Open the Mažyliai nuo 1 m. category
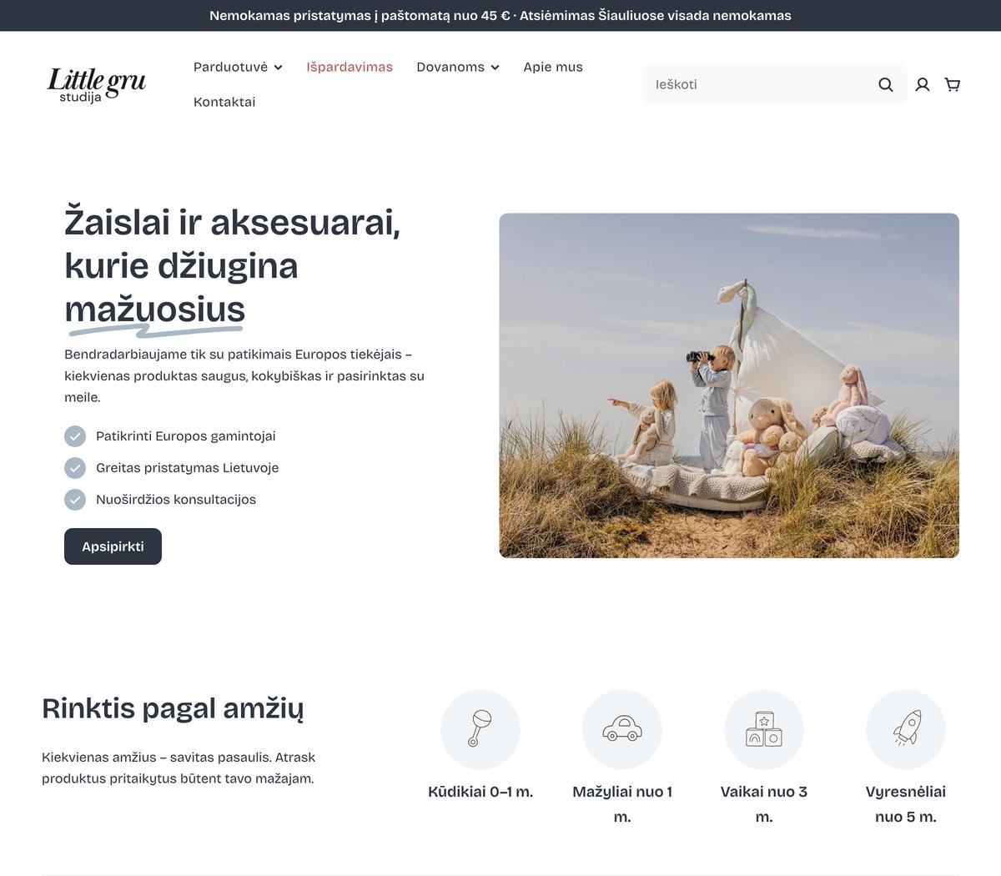The height and width of the screenshot is (876, 1001). tap(622, 804)
